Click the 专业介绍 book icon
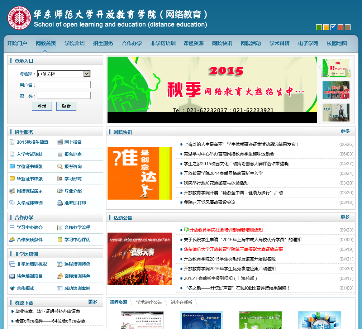Image resolution: width=362 pixels, height=329 pixels. click(x=60, y=191)
